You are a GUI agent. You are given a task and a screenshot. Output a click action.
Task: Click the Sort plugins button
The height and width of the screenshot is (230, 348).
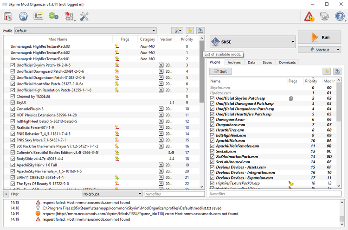tap(220, 71)
